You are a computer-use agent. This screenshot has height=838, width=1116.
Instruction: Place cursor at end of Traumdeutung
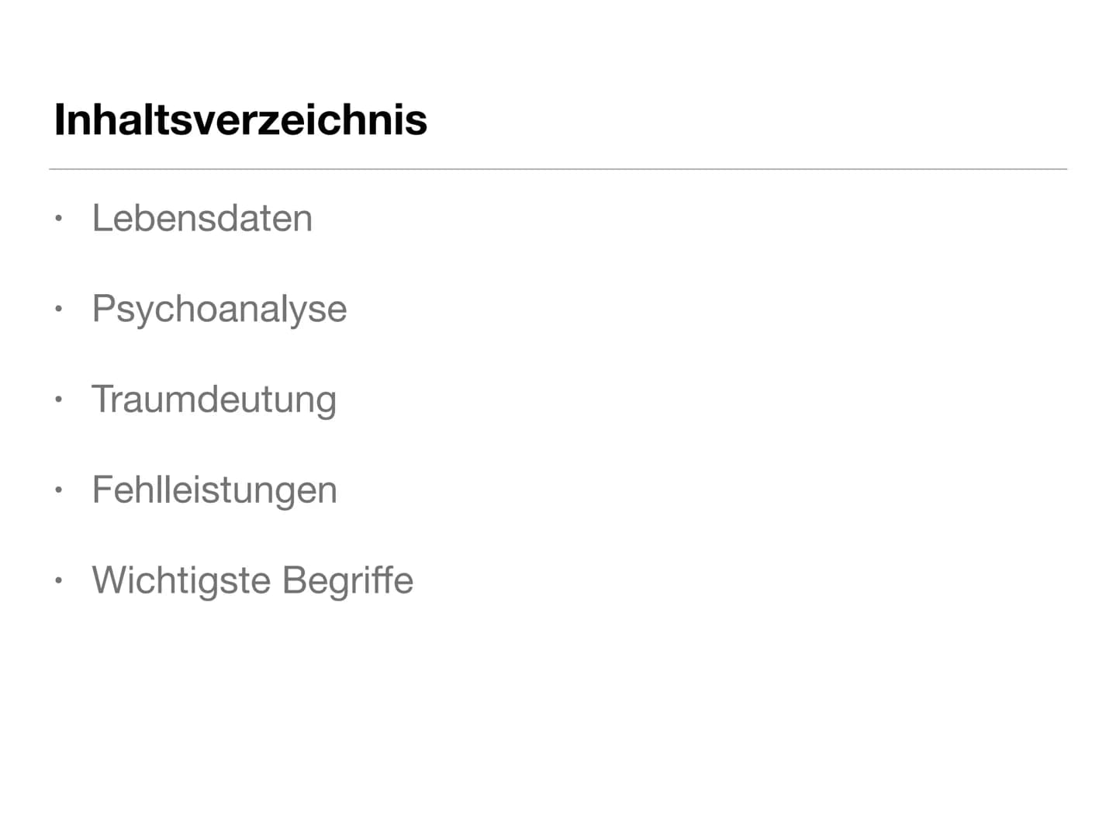pos(337,400)
